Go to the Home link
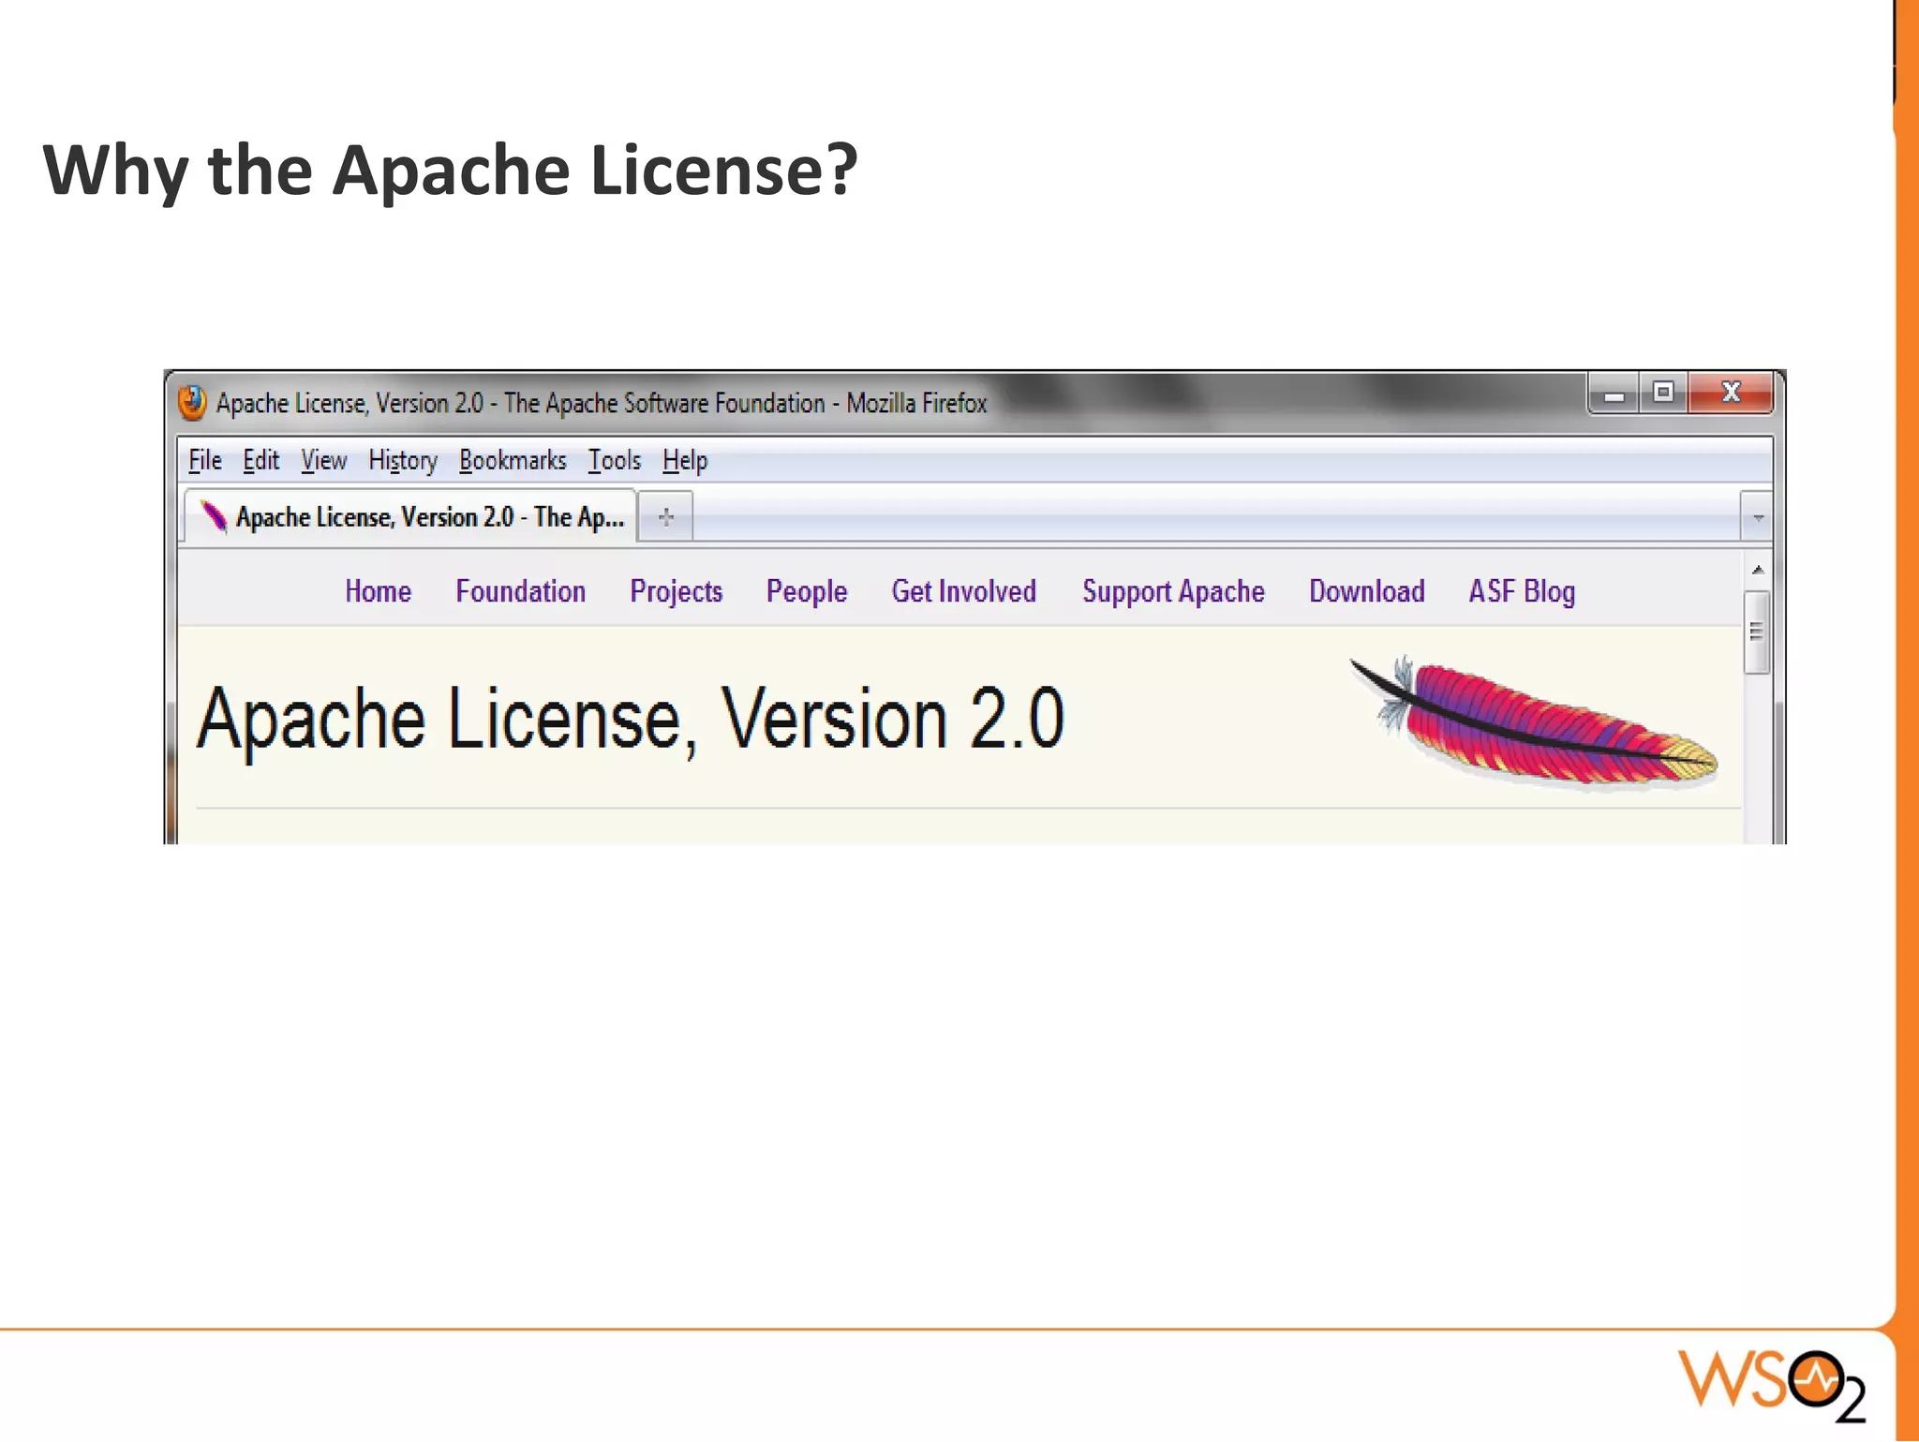Screen dimensions: 1919x1442 click(x=378, y=591)
